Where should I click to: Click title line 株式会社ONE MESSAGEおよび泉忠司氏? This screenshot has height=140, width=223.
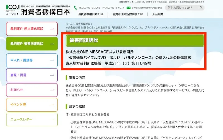pyautogui.click(x=100, y=52)
